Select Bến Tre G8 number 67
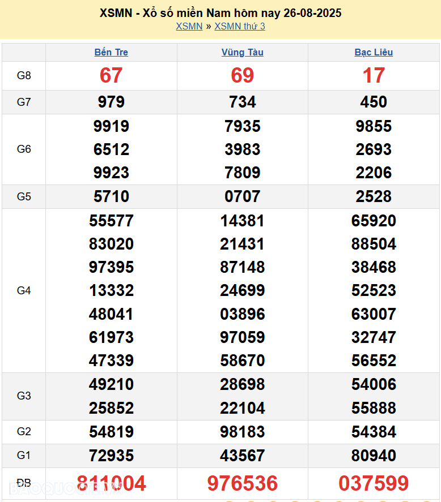 [x=111, y=75]
